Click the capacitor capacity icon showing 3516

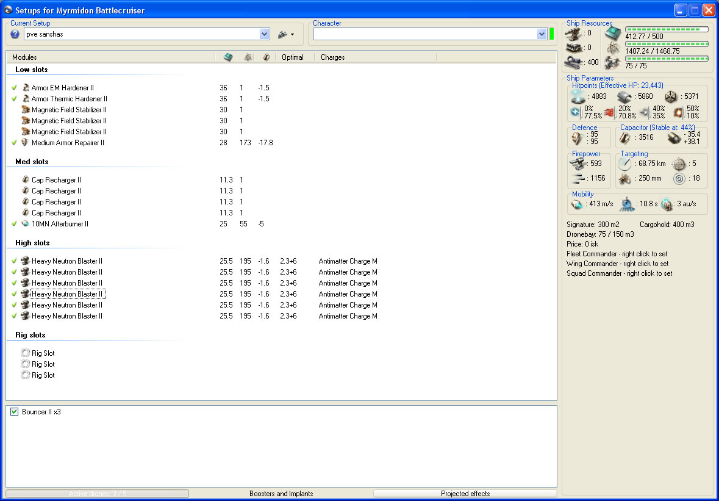625,138
